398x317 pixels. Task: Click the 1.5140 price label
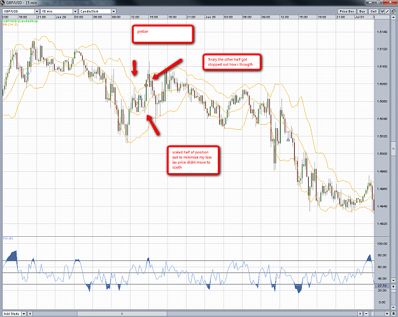pos(382,32)
